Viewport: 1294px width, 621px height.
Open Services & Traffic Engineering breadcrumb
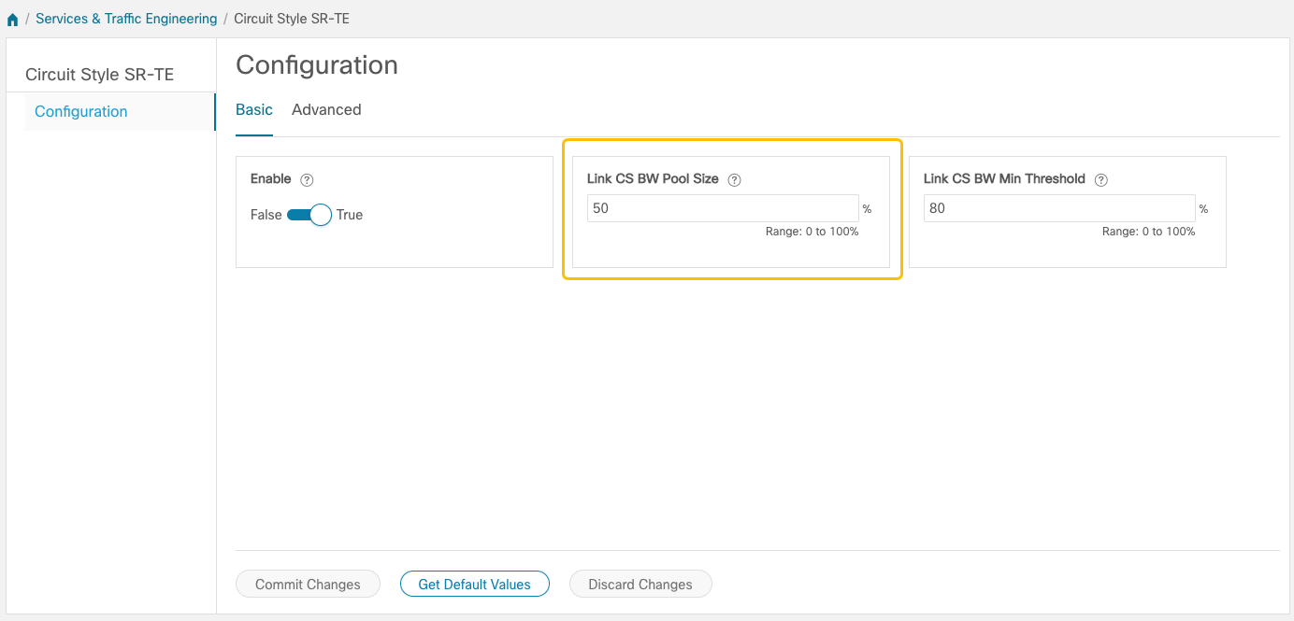[126, 19]
